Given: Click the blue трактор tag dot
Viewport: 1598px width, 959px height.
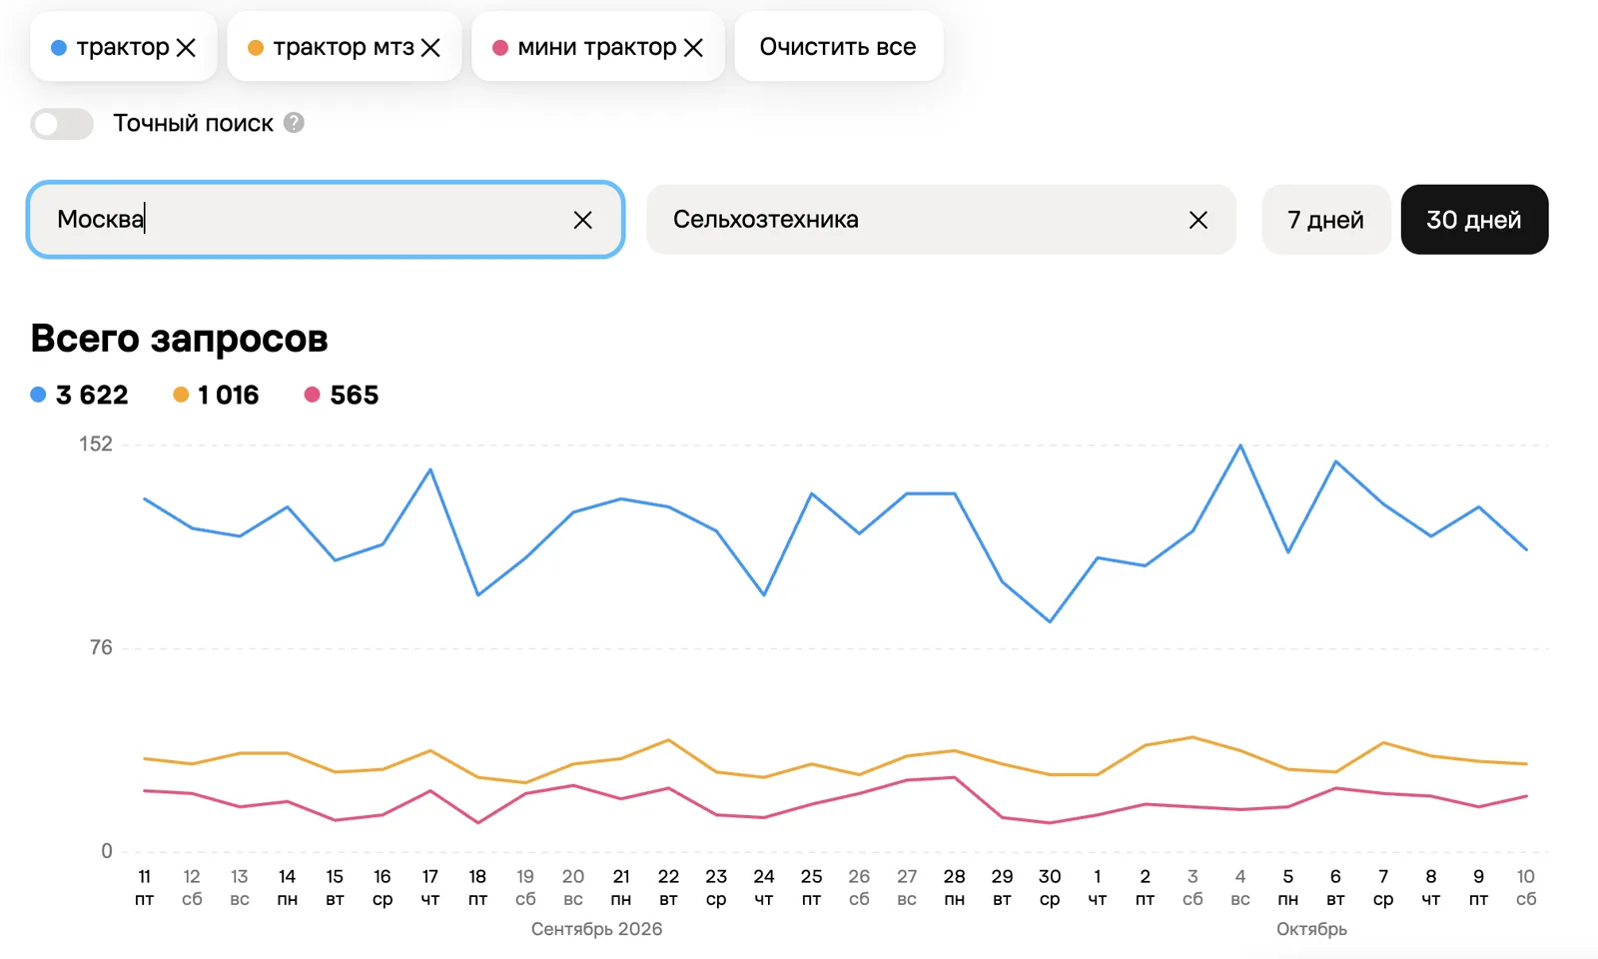Looking at the screenshot, I should coord(59,48).
